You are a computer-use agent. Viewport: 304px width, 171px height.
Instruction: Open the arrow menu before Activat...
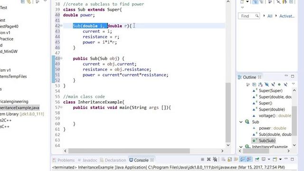coord(276,16)
